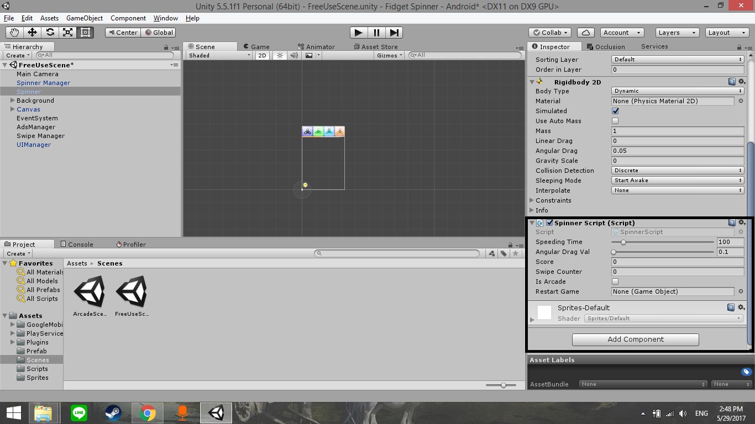This screenshot has height=424, width=755.
Task: Toggle scene lighting sun icon
Action: click(280, 55)
